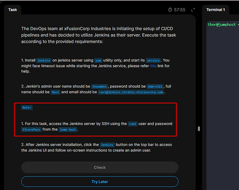Click the 'Adm!n321' password tag
This screenshot has height=190, width=239.
click(x=155, y=87)
